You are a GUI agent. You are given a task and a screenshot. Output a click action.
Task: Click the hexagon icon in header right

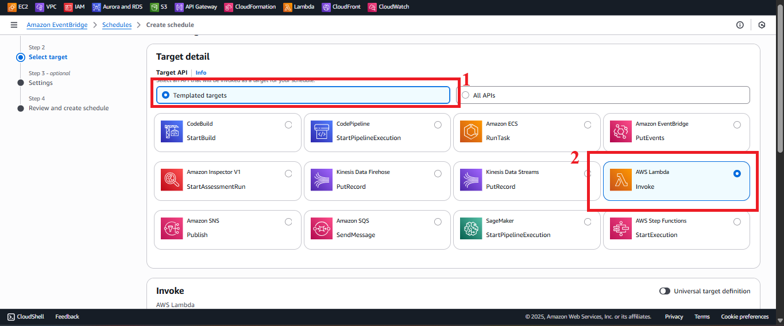click(762, 25)
